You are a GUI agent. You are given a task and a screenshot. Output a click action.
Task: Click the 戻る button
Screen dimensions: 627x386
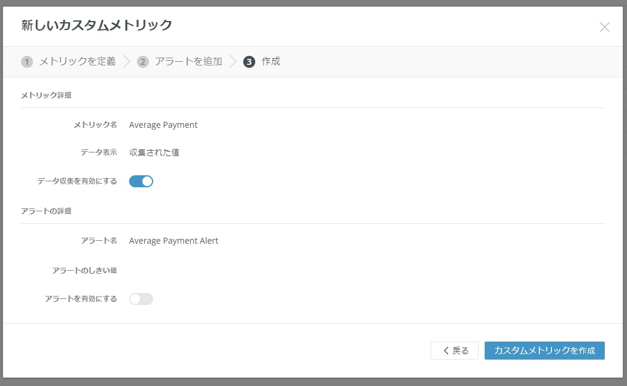tap(454, 351)
